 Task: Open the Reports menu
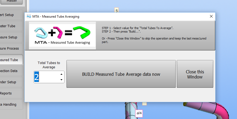(x=11, y=93)
